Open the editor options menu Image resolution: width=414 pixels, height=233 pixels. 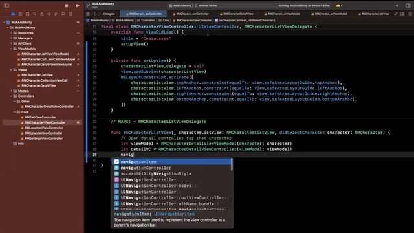tap(409, 14)
